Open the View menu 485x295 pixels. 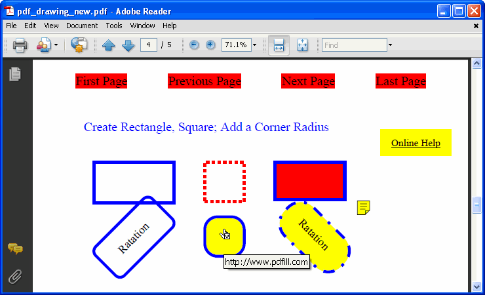[51, 26]
